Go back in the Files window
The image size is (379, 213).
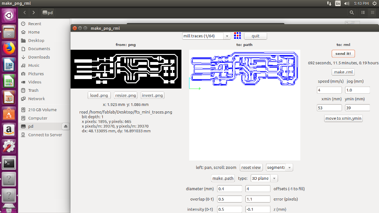point(25,13)
